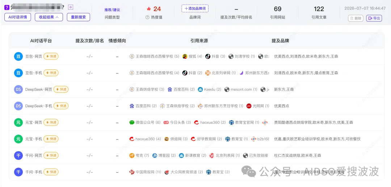Open 大众网教育频道 (2) source
This screenshot has height=187, width=391.
click(184, 172)
